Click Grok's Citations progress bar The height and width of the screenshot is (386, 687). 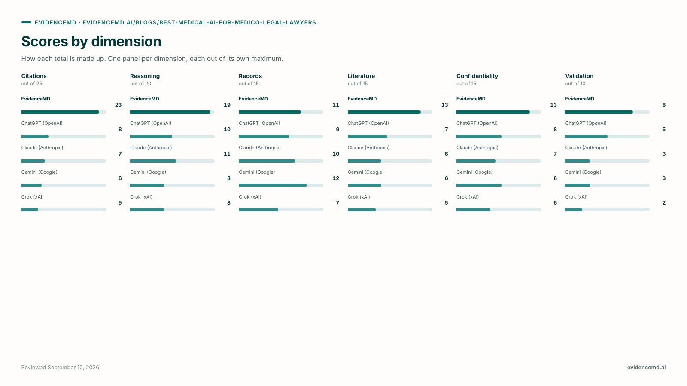tap(64, 210)
